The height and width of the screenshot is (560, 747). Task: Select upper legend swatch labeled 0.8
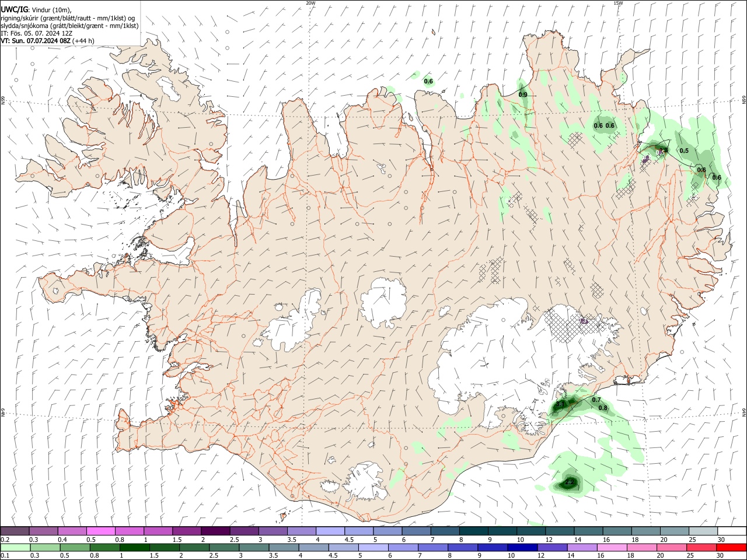click(129, 531)
